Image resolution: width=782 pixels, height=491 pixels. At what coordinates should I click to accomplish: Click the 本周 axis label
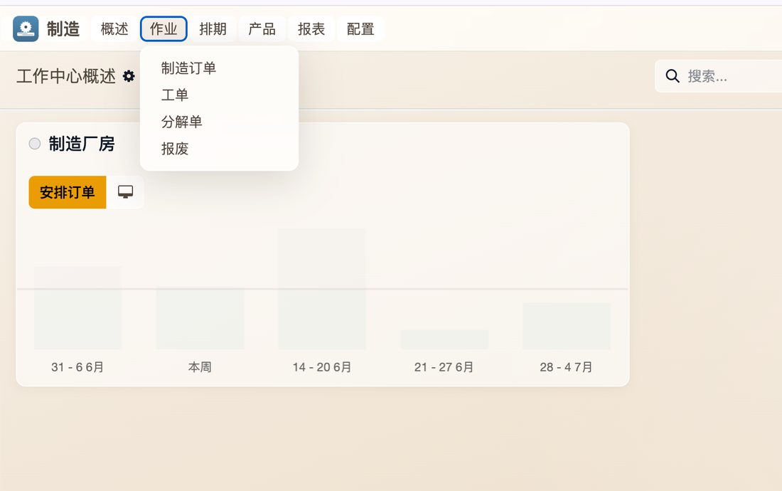point(200,367)
